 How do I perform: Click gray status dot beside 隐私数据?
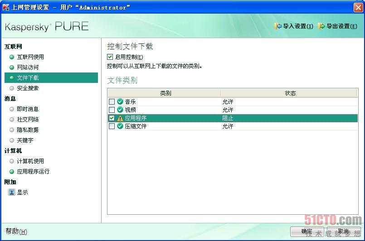12,130
